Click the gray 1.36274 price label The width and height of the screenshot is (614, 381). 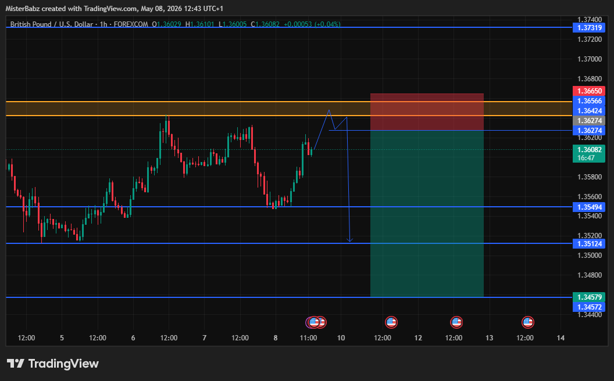[589, 120]
